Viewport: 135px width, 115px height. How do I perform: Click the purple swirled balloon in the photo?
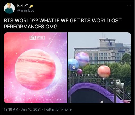[x=82, y=59]
